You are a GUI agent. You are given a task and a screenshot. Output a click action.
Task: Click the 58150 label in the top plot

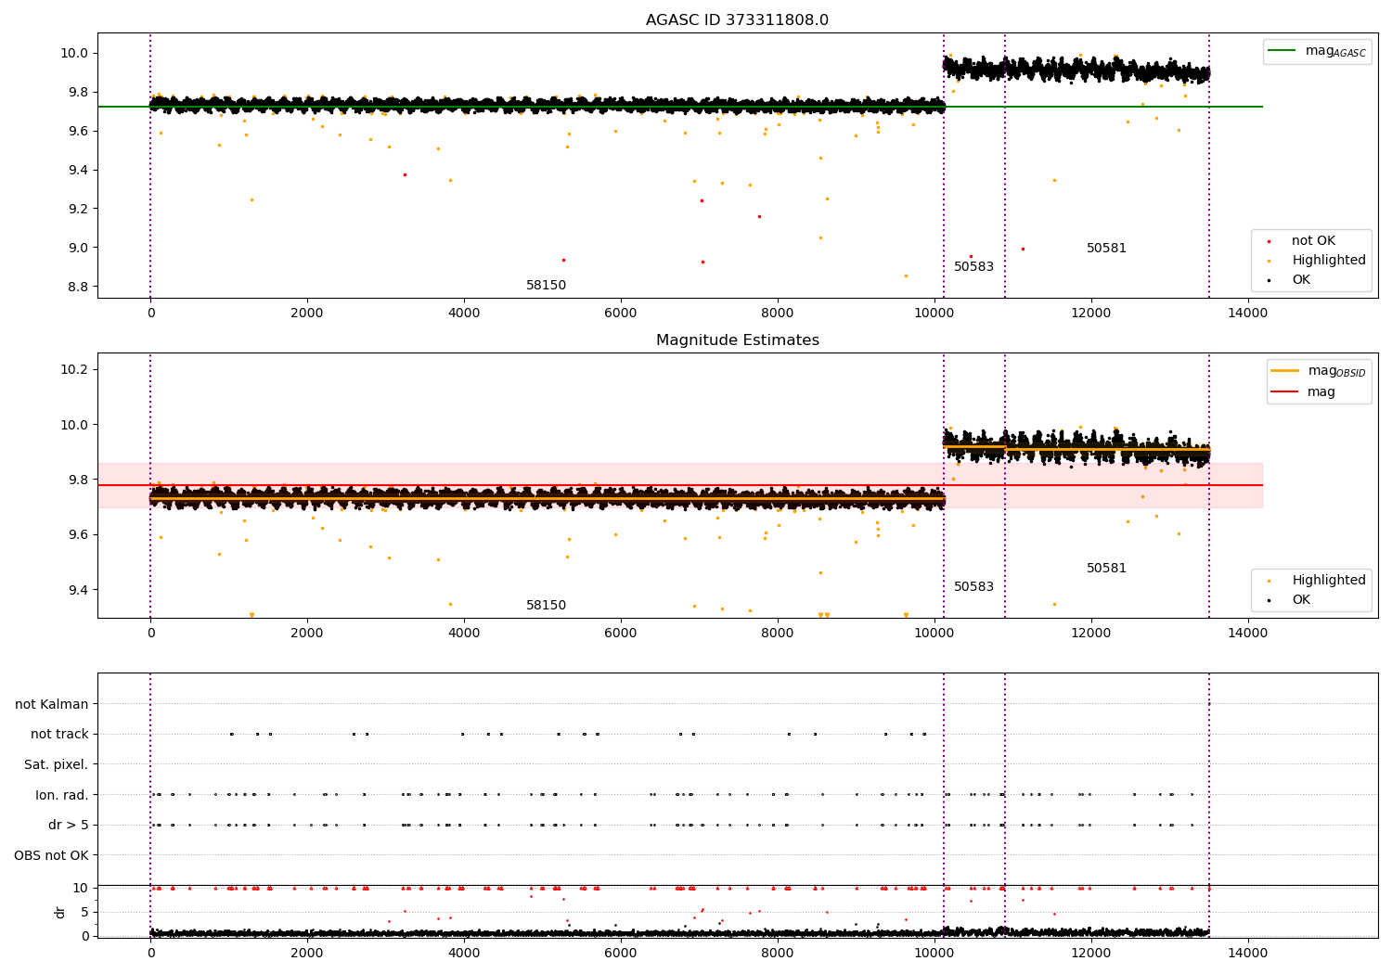[546, 286]
